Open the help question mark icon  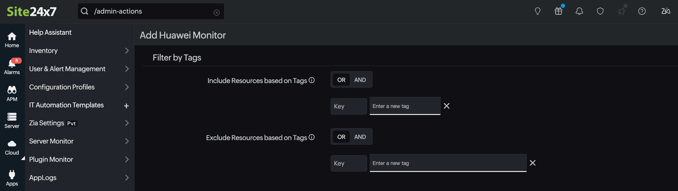coord(642,11)
